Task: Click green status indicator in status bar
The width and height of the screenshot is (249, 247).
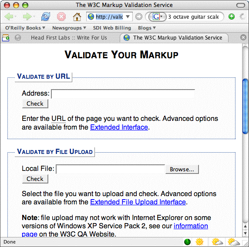Action: (187, 242)
